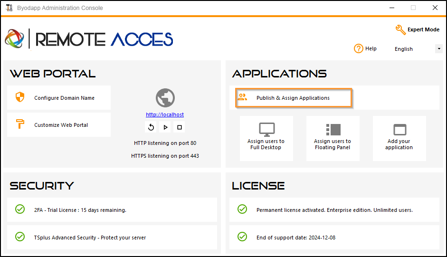Click Customize Web Portal

(x=59, y=125)
